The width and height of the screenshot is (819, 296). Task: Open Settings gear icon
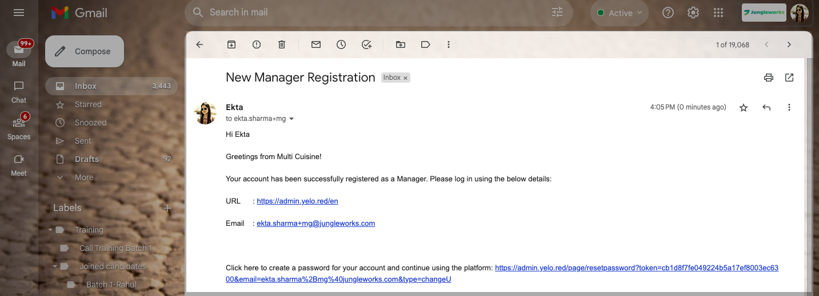click(693, 13)
